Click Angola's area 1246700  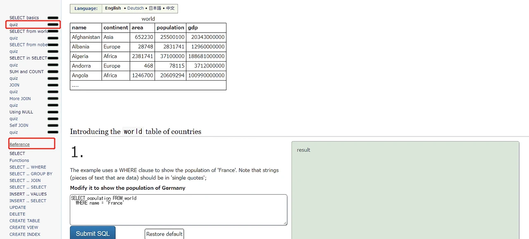coord(143,75)
